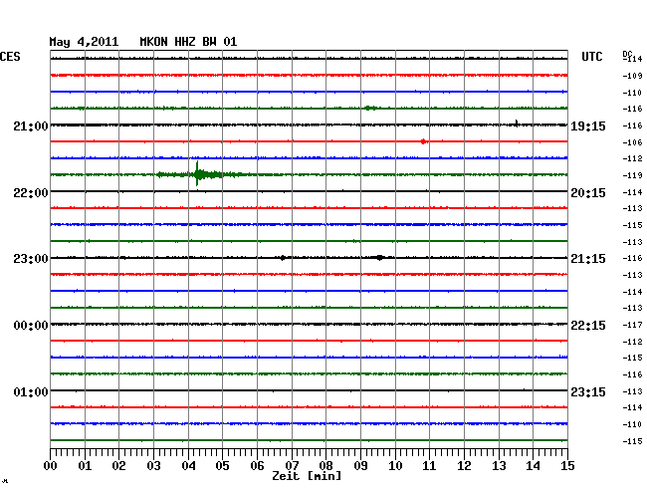
Task: Click the 15 minute axis label
Action: [567, 466]
